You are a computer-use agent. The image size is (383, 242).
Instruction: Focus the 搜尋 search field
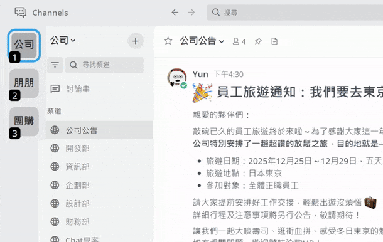click(294, 13)
